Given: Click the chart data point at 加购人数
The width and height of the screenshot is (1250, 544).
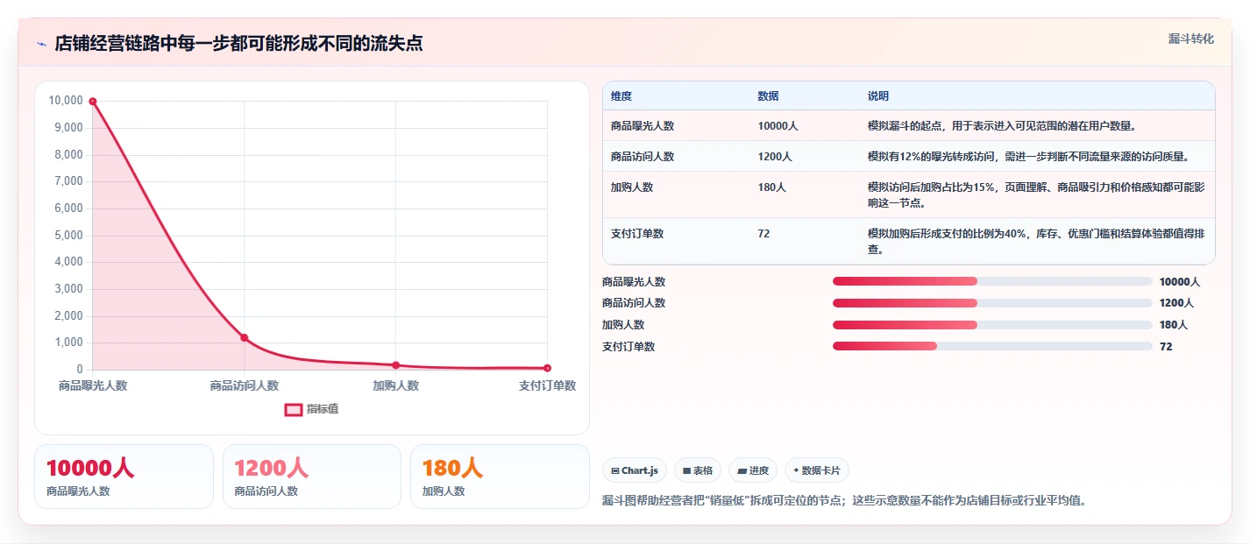Looking at the screenshot, I should (396, 365).
